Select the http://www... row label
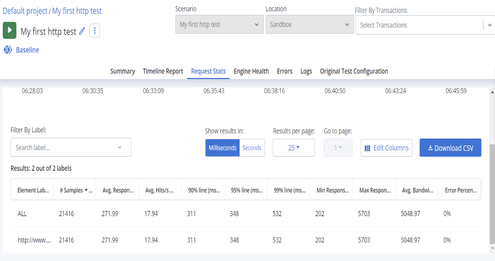The width and height of the screenshot is (495, 261). [x=34, y=240]
